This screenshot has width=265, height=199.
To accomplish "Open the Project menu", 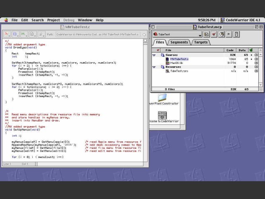I will [x=53, y=20].
